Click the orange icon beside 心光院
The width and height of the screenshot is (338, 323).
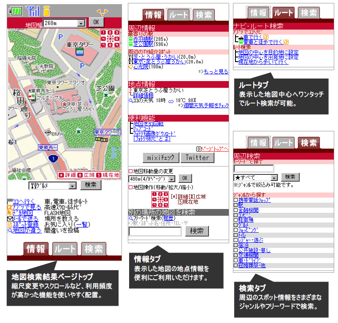131,67
